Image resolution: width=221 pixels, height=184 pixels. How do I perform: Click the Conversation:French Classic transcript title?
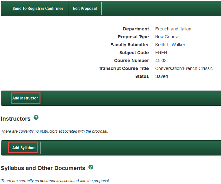click(x=184, y=68)
